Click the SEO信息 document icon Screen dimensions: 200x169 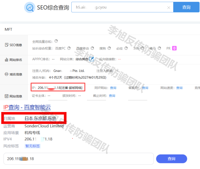point(6,45)
